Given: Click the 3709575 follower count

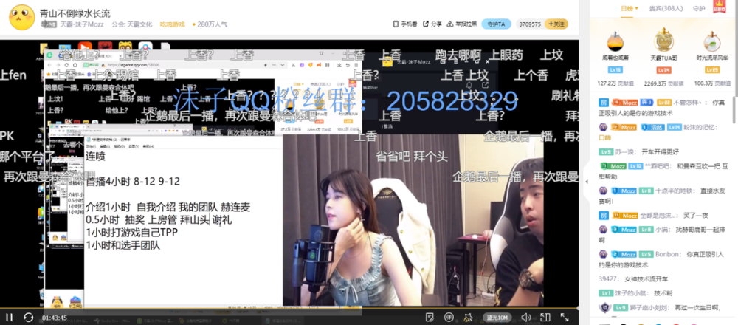Looking at the screenshot, I should coord(529,24).
